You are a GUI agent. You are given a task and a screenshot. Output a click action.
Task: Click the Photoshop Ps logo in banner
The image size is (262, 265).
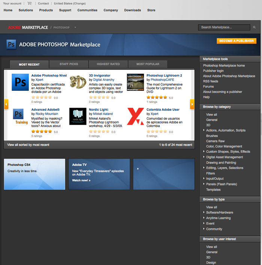click(11, 44)
